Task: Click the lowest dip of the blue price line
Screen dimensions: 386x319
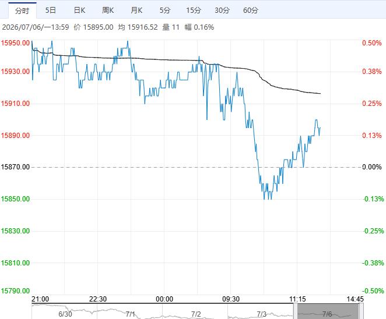Action: pos(264,199)
